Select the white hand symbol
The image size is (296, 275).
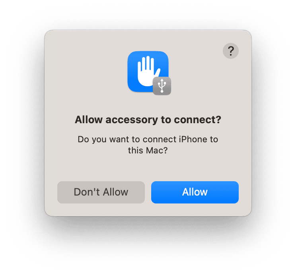coord(148,71)
